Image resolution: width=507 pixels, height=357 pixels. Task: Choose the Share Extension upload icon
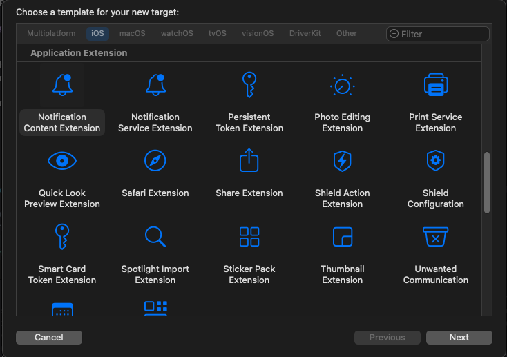coord(249,160)
